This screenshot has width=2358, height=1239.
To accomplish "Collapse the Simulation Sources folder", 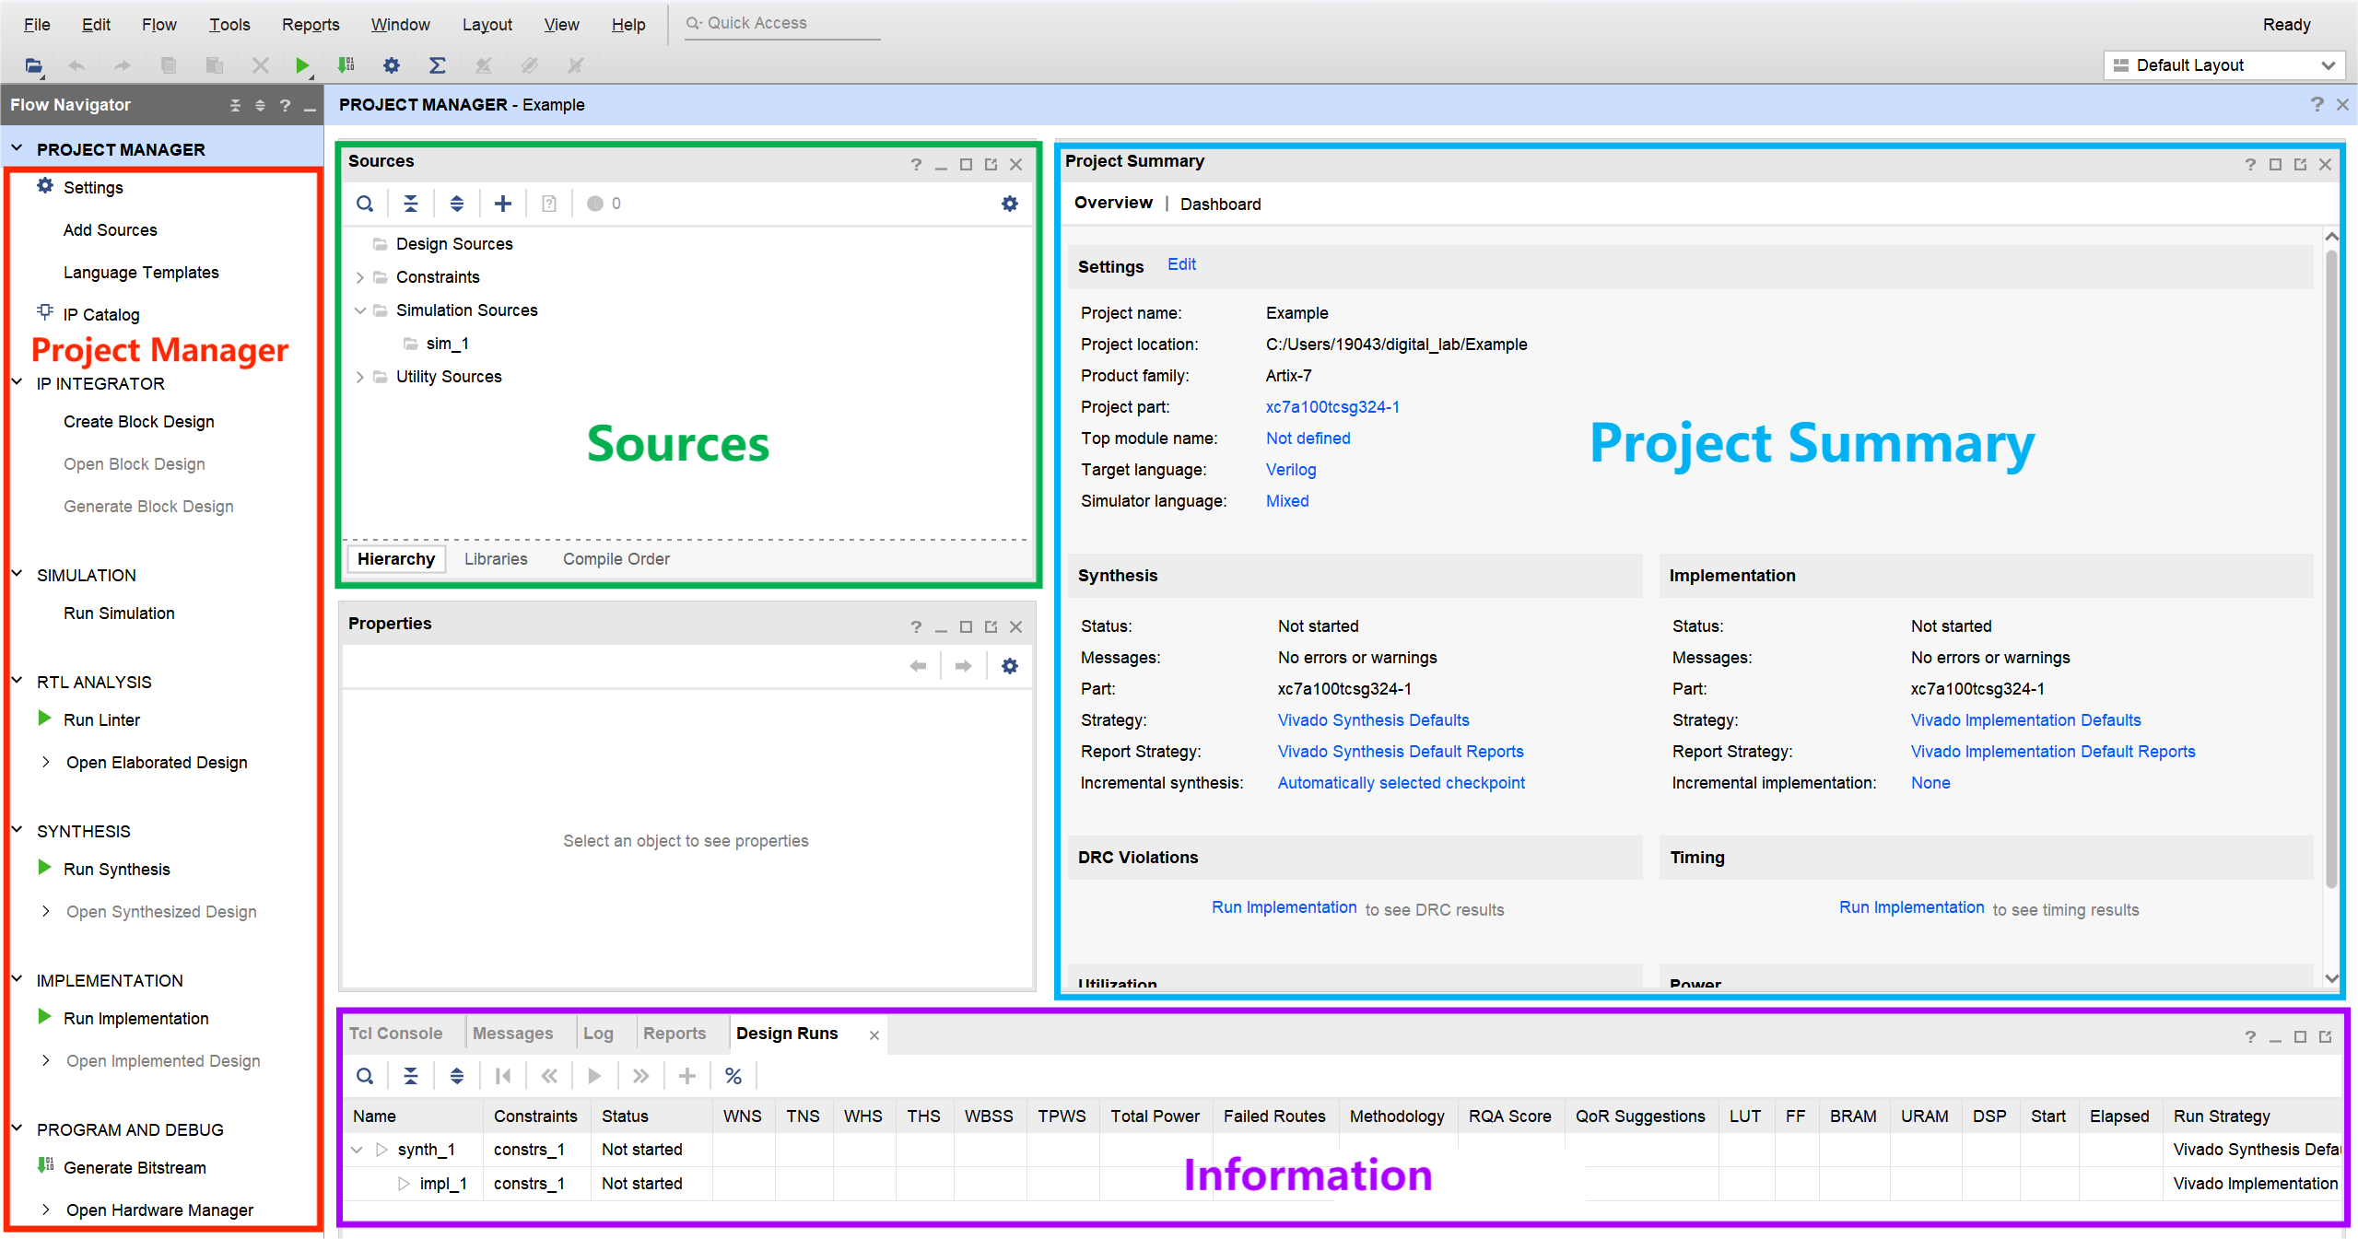I will point(360,310).
